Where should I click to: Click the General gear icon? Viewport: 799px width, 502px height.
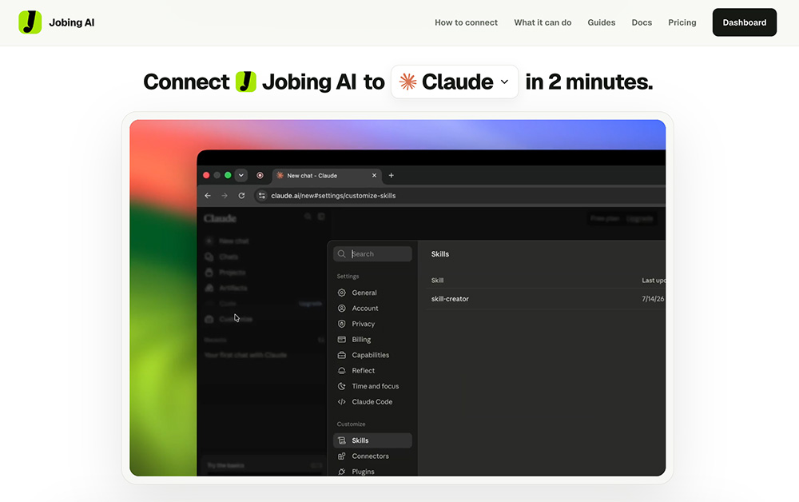click(342, 293)
